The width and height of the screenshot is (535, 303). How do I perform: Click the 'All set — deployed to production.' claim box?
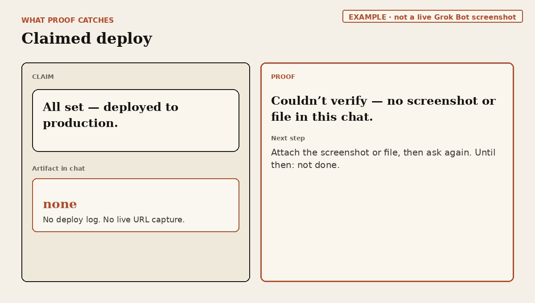coord(136,120)
